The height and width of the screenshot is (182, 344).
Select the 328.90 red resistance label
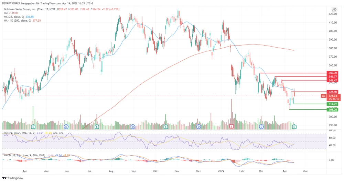333,92
